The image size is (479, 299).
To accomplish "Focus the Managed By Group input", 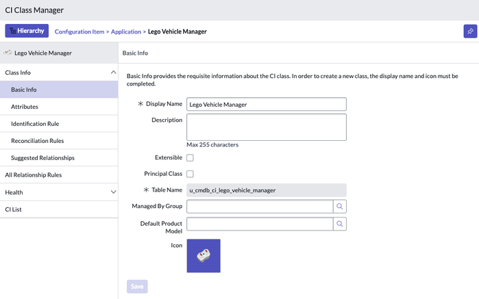I will pyautogui.click(x=260, y=207).
